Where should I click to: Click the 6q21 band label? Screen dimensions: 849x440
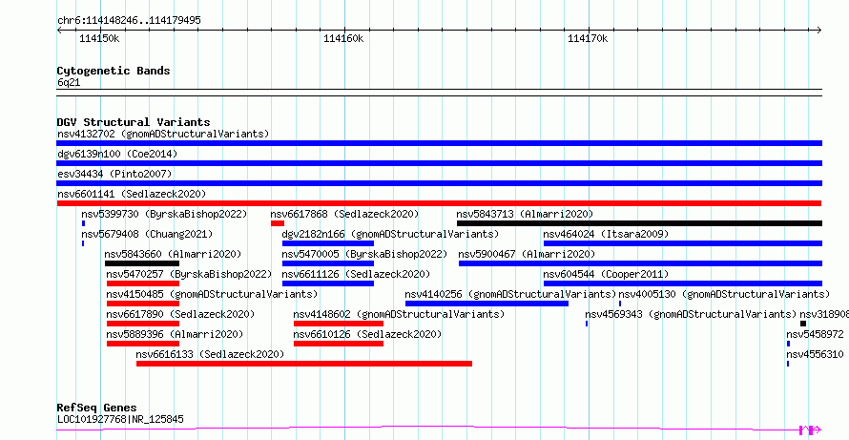69,82
